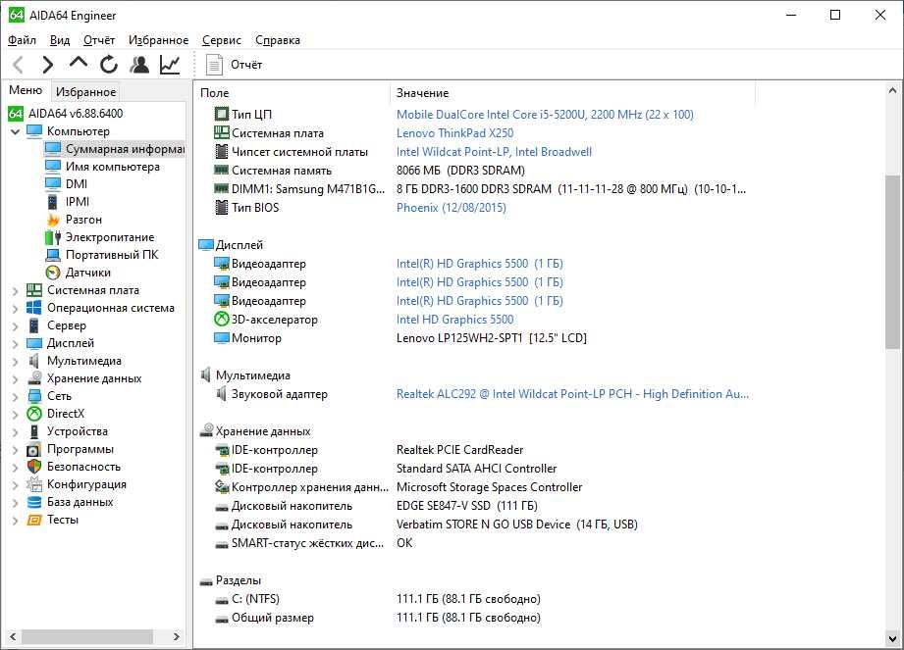The height and width of the screenshot is (650, 904).
Task: Refresh the report with the circular arrow icon
Action: coord(108,65)
